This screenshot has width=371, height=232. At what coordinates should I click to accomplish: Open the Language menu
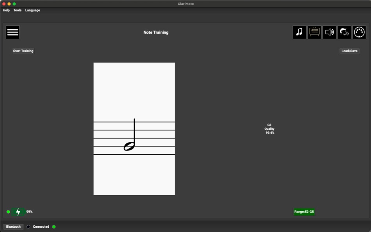point(33,10)
